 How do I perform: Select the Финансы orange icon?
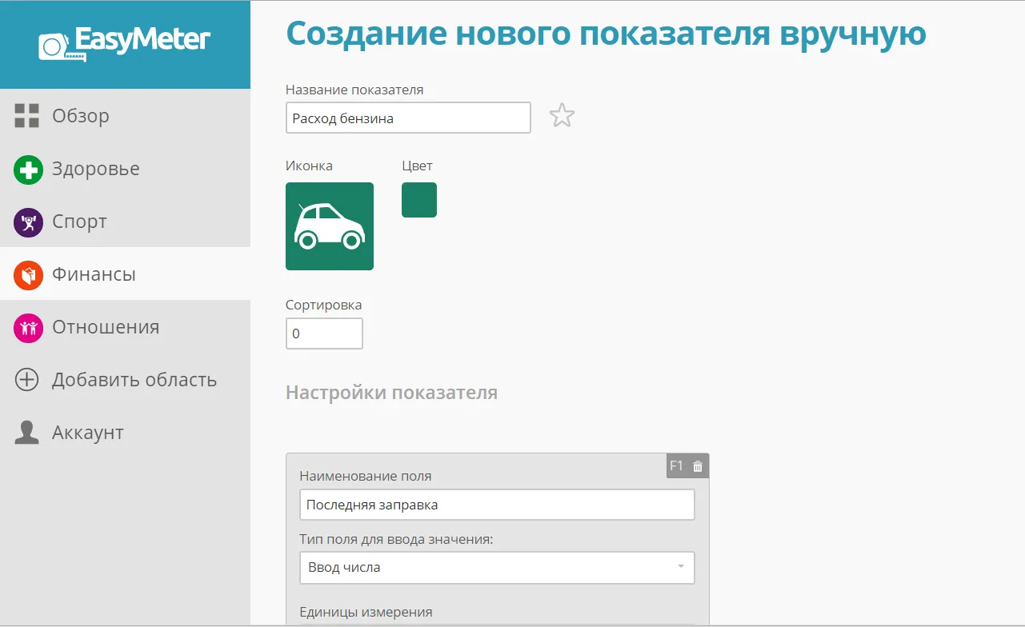pos(27,274)
